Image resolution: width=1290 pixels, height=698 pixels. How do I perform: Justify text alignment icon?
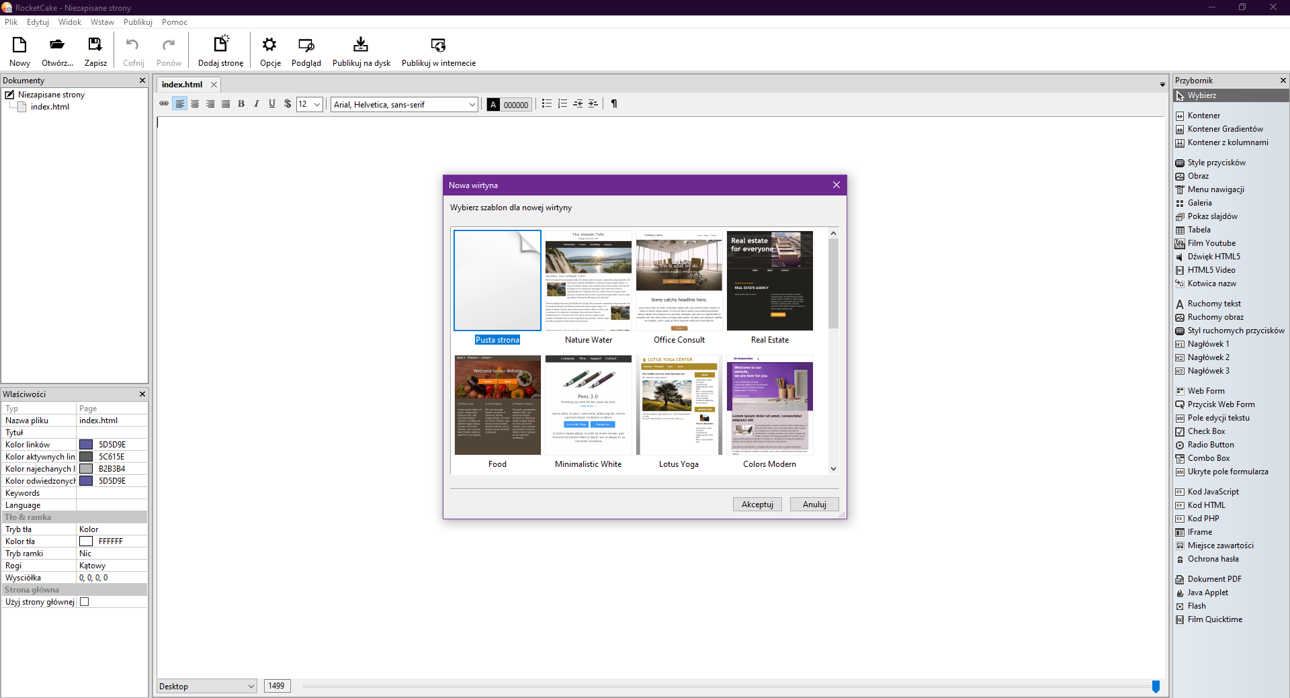click(226, 103)
